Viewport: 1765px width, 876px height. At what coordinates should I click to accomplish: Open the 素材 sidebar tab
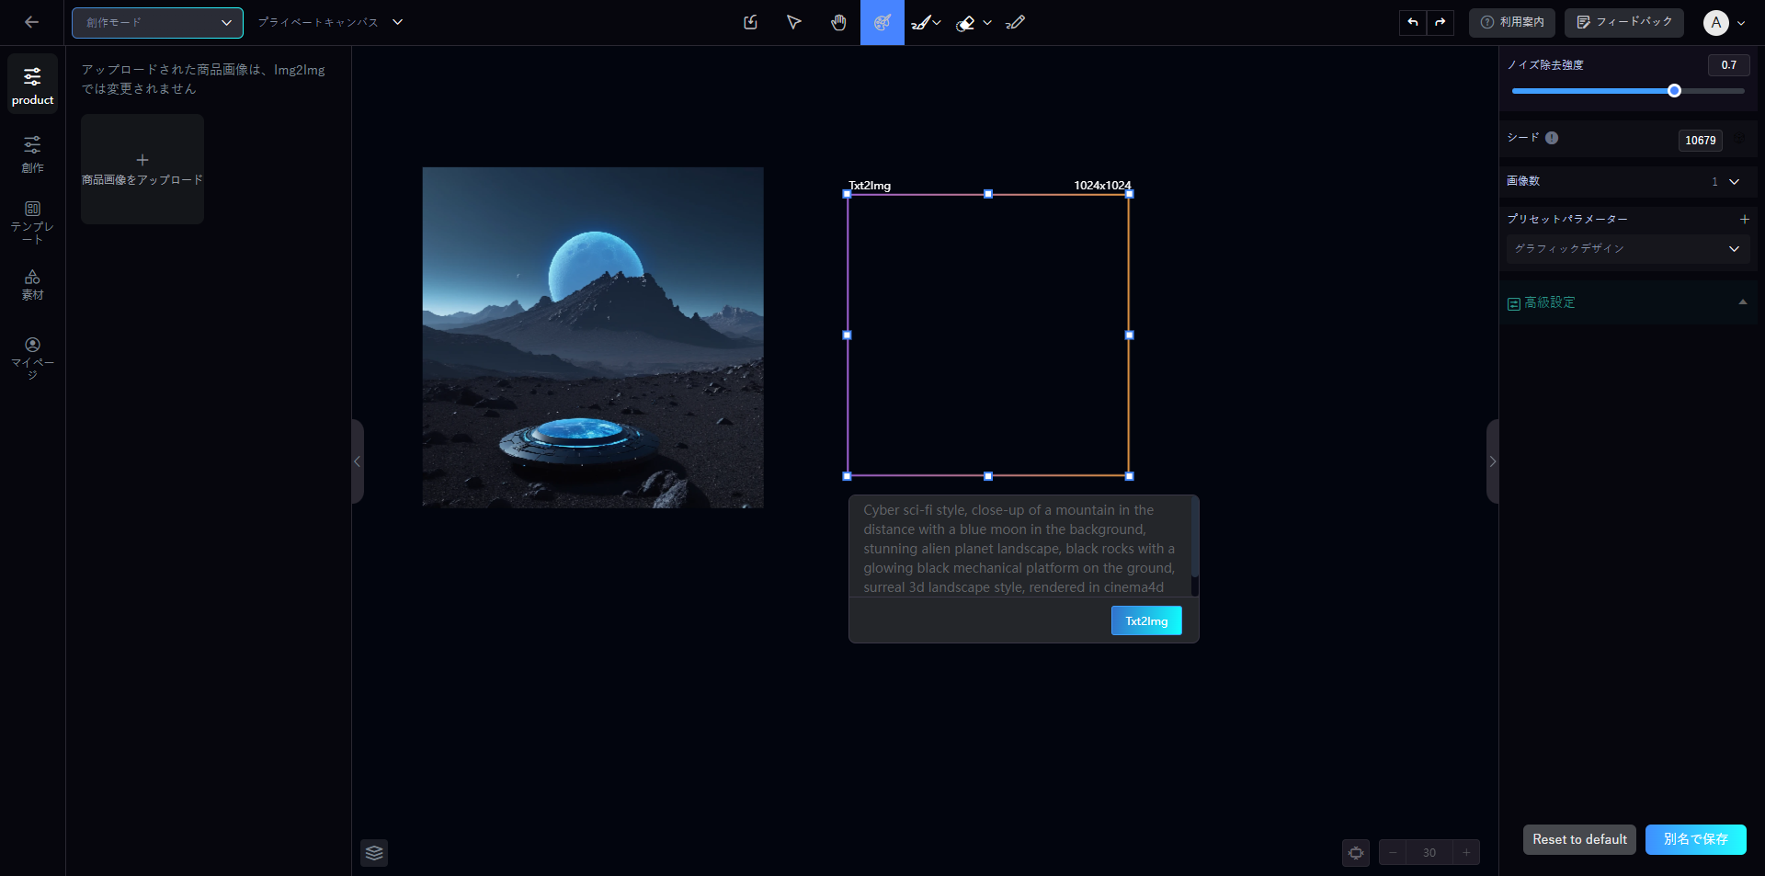(x=32, y=285)
